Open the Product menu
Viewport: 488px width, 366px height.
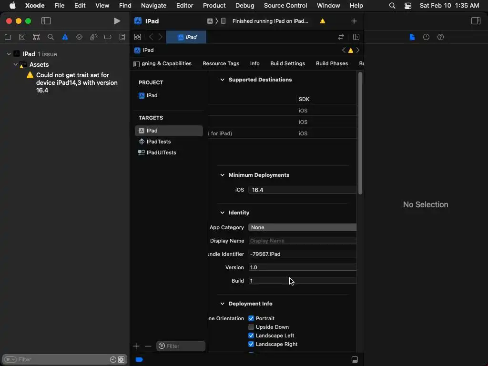click(214, 6)
